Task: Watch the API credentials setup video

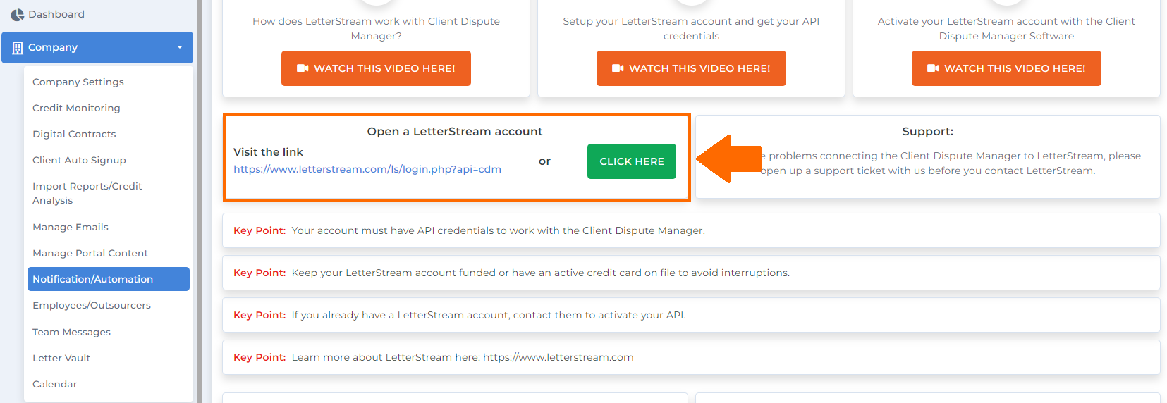Action: pos(691,68)
